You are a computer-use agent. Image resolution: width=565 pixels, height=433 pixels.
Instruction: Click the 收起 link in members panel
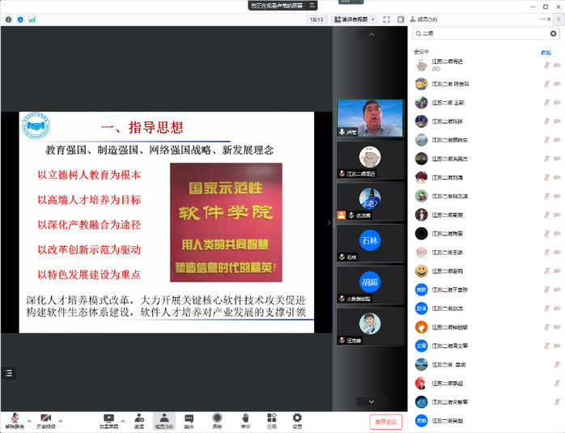(546, 52)
